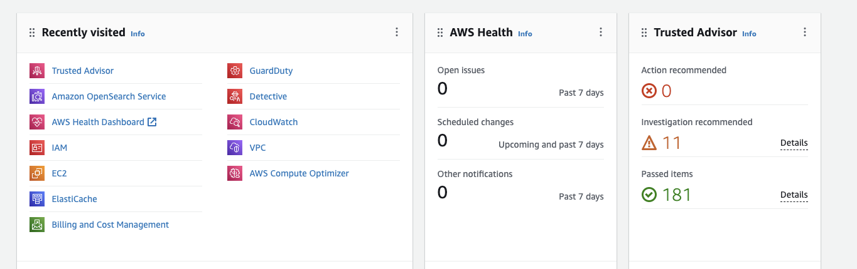This screenshot has width=857, height=269.
Task: Click the CloudWatch service icon
Action: tap(235, 122)
